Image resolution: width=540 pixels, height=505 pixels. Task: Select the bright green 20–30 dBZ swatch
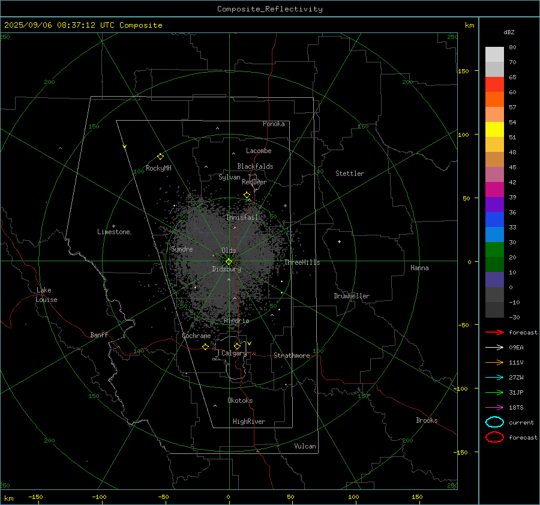point(494,249)
